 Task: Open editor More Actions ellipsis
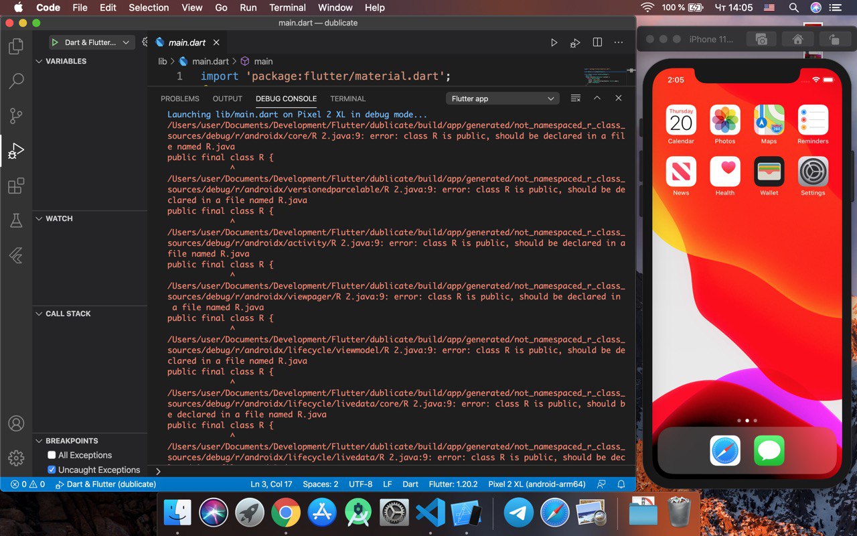pos(619,42)
